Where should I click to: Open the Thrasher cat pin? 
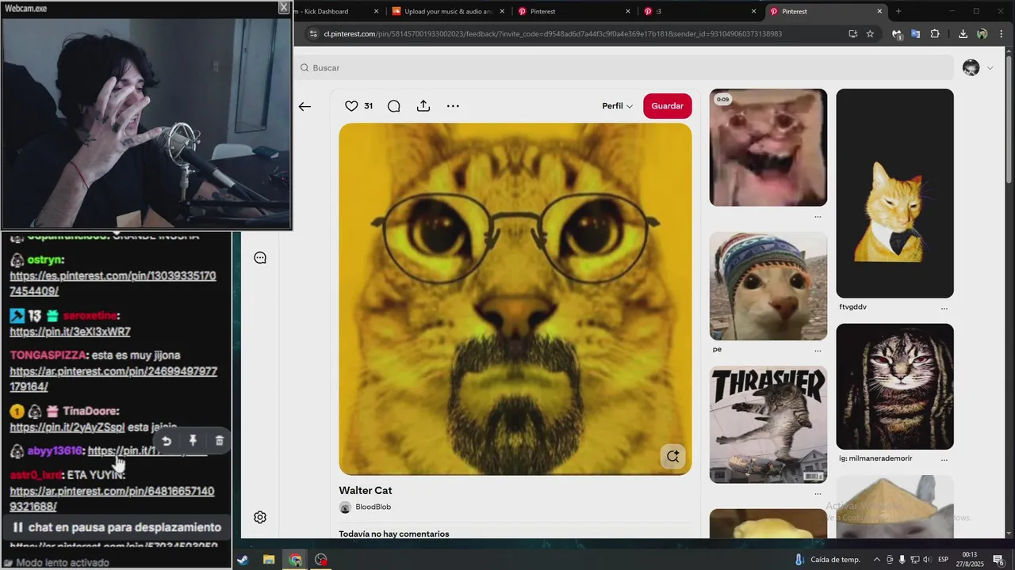768,424
